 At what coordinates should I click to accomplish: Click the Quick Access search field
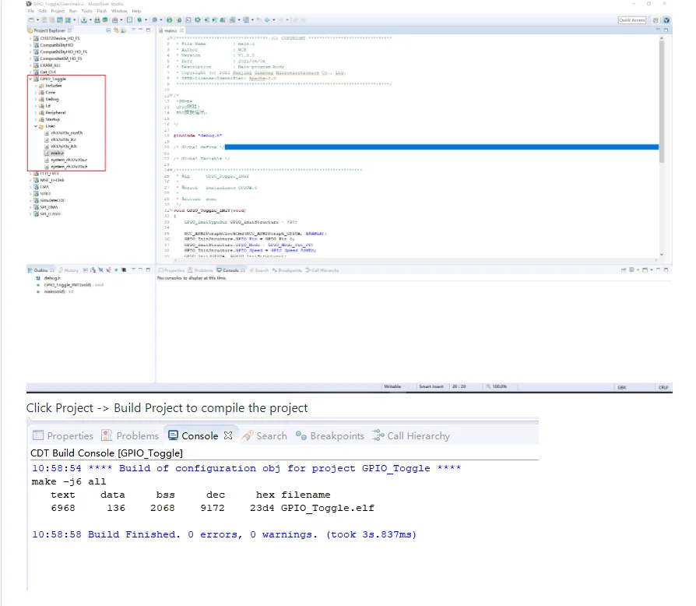(631, 20)
